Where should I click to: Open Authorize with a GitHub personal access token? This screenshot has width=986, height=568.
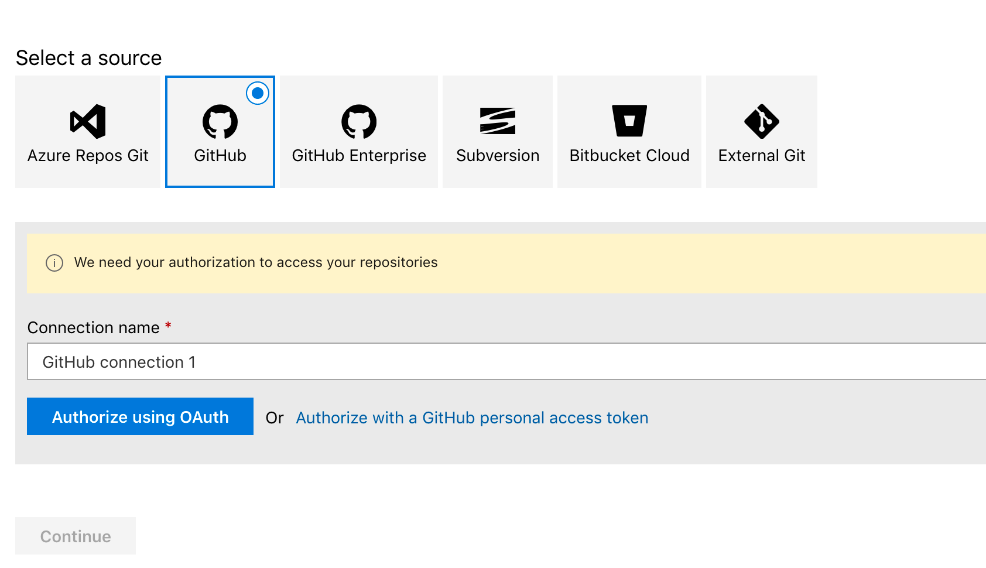pos(472,418)
